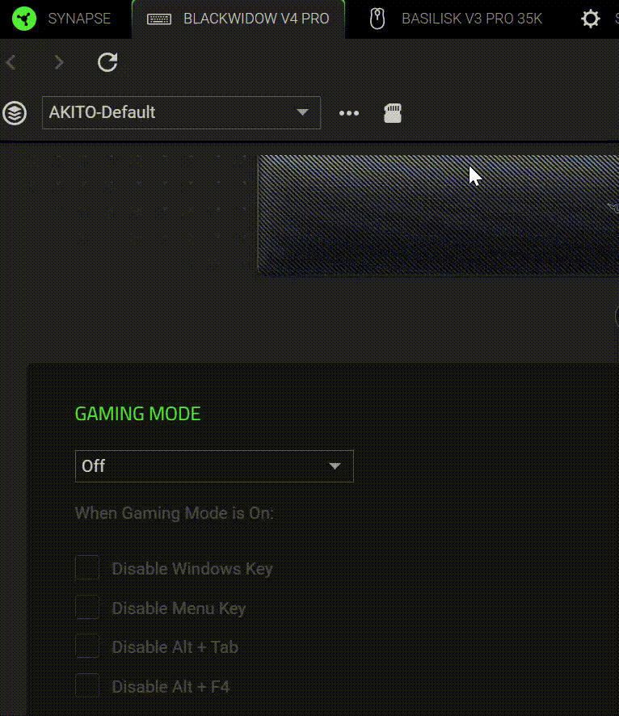Screen dimensions: 619x716
Task: Switch to the BLACKWIDOW V4 PRO tab
Action: click(238, 19)
